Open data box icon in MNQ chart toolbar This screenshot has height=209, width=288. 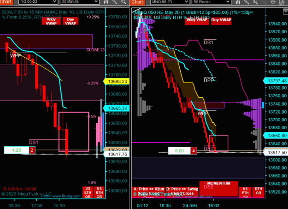tap(282, 2)
